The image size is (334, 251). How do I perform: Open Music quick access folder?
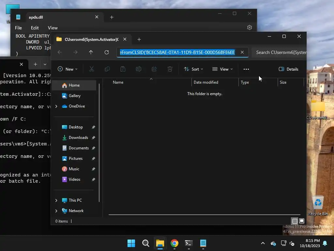[x=75, y=169]
